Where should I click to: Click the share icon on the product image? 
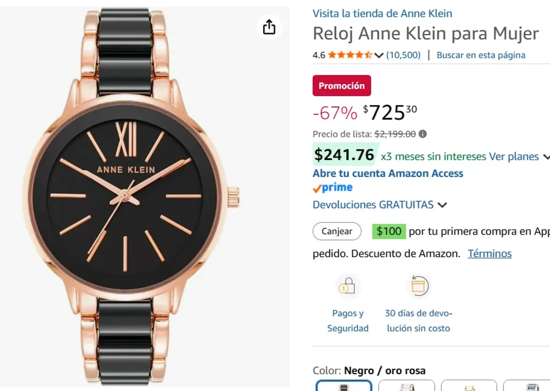pos(269,27)
